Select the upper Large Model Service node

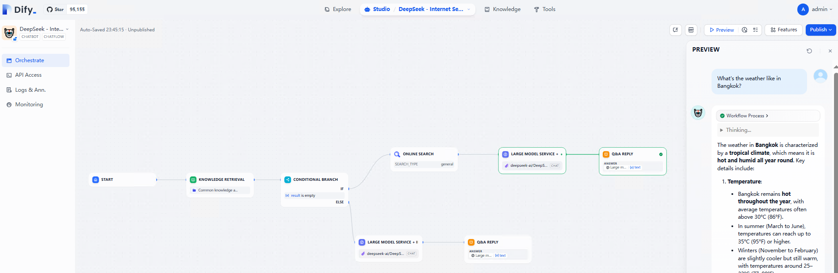532,161
